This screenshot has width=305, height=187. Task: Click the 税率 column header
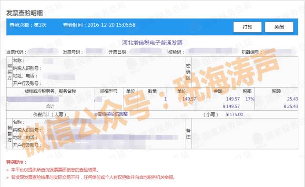pos(247,91)
